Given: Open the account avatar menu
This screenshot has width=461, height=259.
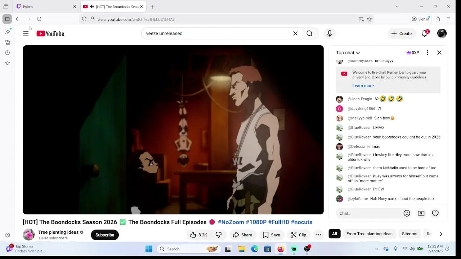Looking at the screenshot, I should 442,33.
